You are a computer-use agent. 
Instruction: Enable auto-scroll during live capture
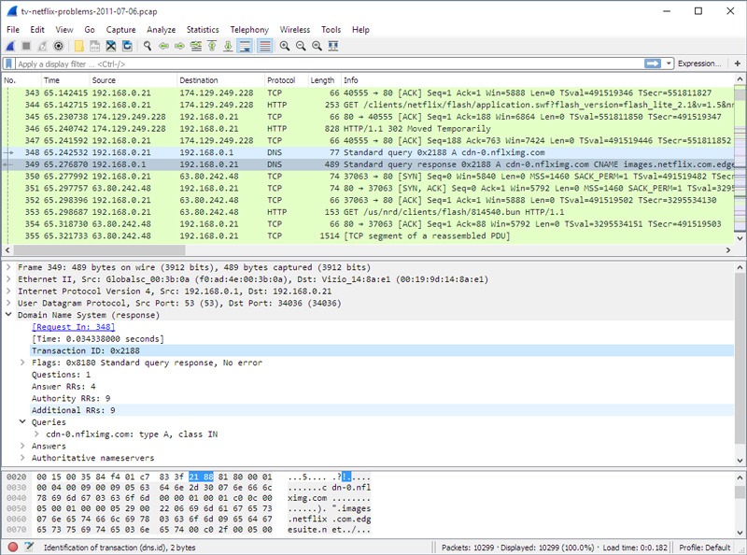tap(245, 46)
